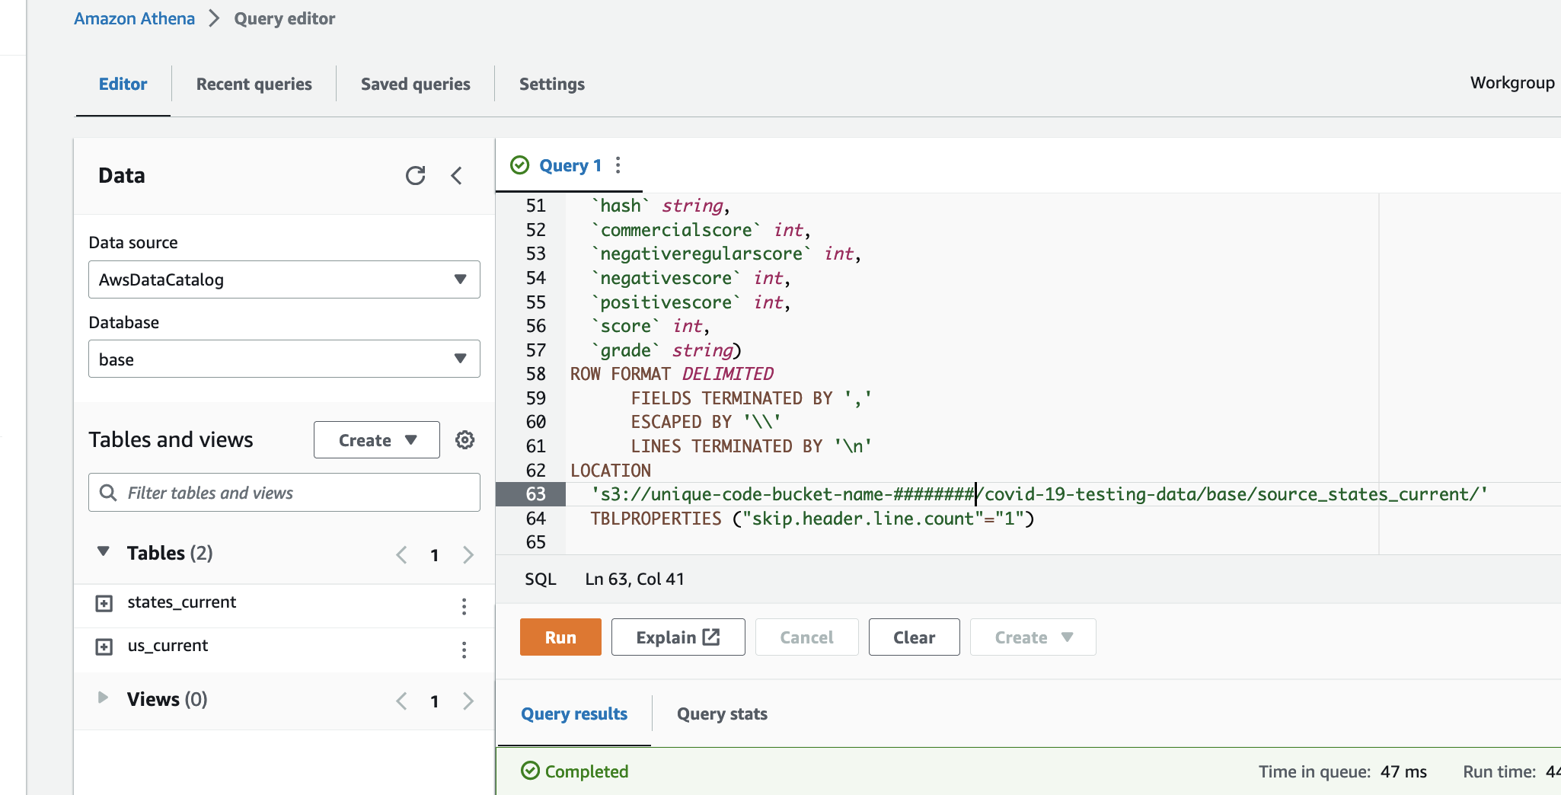The height and width of the screenshot is (795, 1561).
Task: Clear the query editor
Action: pyautogui.click(x=914, y=637)
